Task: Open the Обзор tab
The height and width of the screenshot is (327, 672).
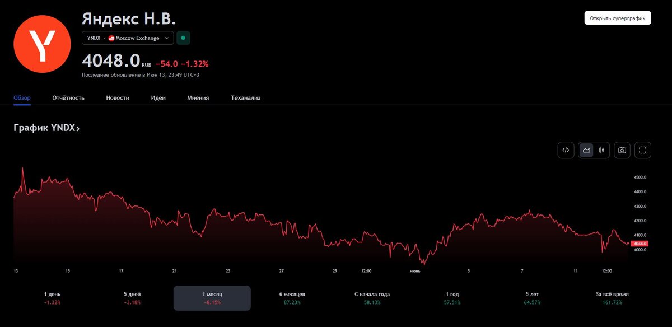Action: [x=22, y=97]
